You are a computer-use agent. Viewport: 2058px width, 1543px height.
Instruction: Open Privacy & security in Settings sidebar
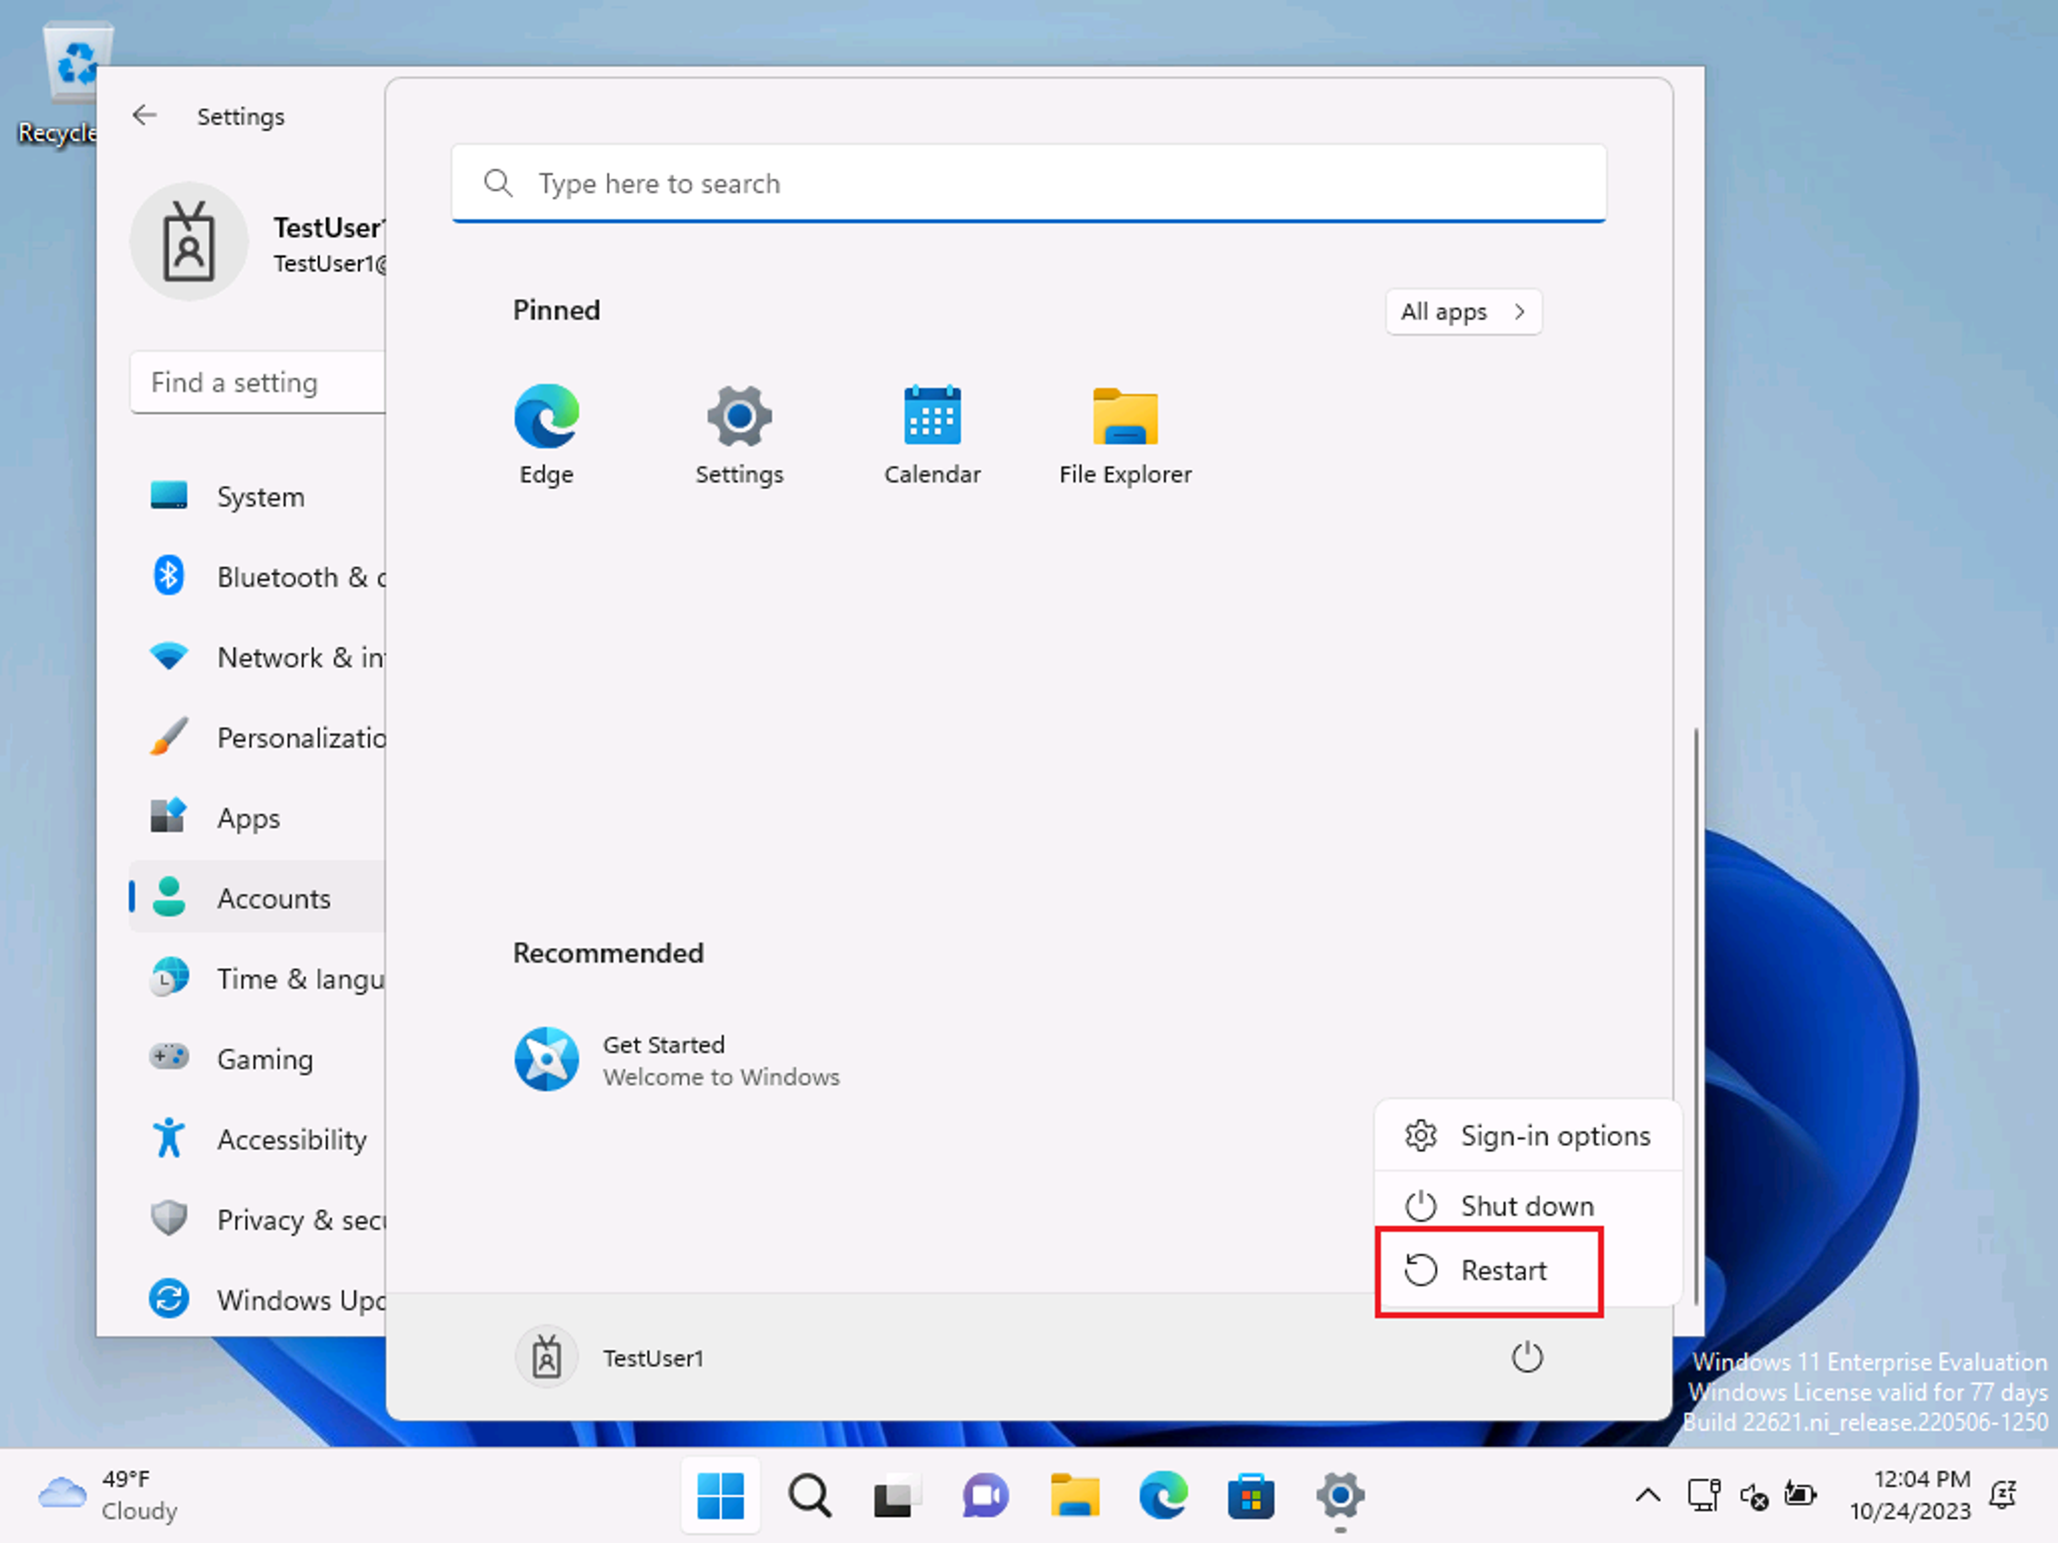click(x=258, y=1219)
